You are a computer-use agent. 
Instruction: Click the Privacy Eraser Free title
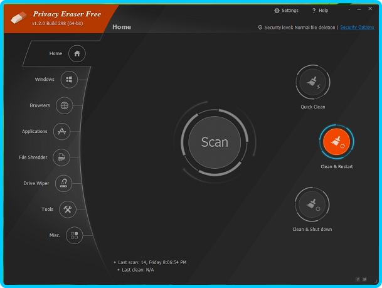pos(67,14)
